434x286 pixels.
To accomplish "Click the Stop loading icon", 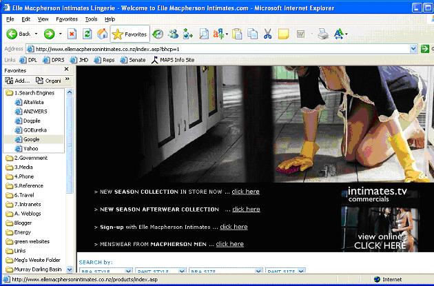I will [x=72, y=34].
